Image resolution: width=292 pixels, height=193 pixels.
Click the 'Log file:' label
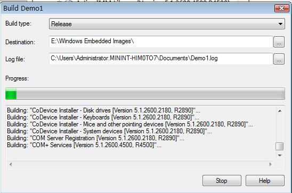click(15, 59)
